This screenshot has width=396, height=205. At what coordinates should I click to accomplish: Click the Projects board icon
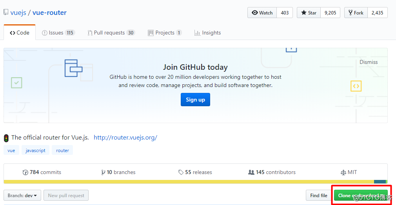coord(151,33)
